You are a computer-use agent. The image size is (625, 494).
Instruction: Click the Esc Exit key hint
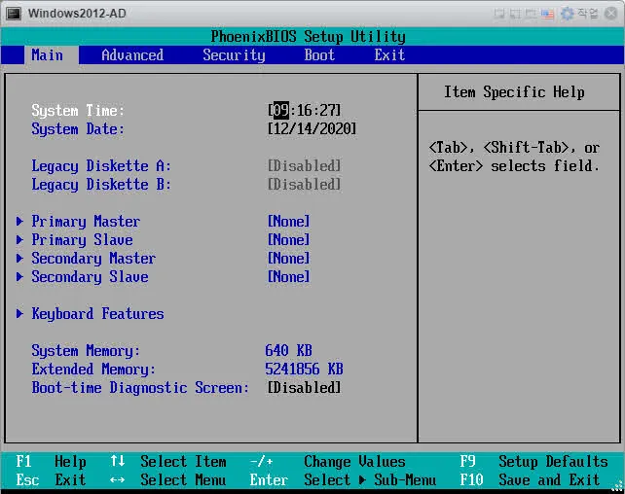51,479
